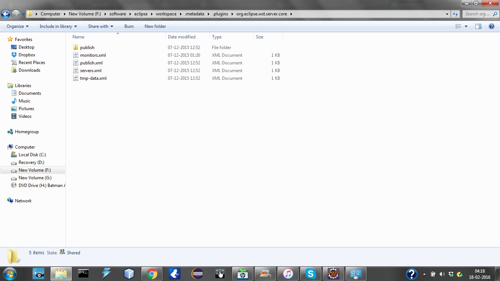Click the Windows Start button
Image resolution: width=500 pixels, height=281 pixels.
click(x=10, y=274)
